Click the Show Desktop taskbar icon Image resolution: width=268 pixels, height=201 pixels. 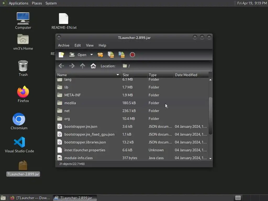(3, 198)
